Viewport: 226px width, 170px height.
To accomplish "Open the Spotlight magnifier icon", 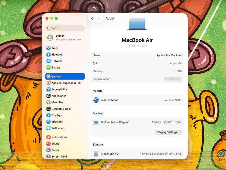I will [x=49, y=122].
